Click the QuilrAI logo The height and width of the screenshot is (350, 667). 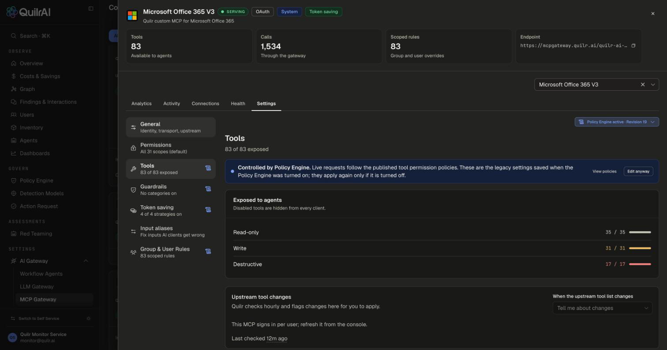28,12
